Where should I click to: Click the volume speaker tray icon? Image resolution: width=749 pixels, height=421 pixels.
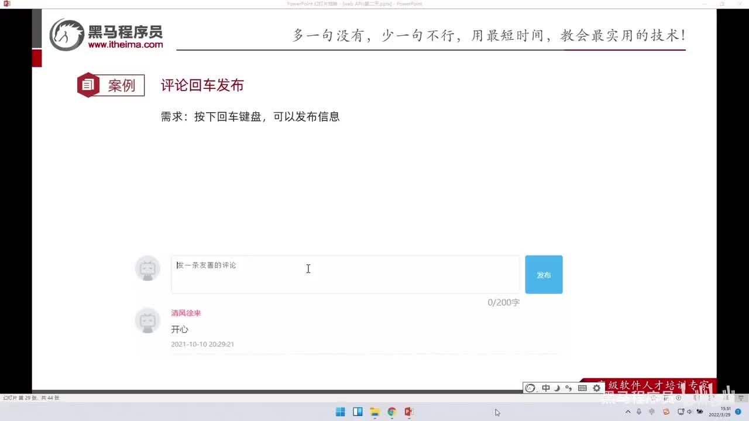pos(689,412)
